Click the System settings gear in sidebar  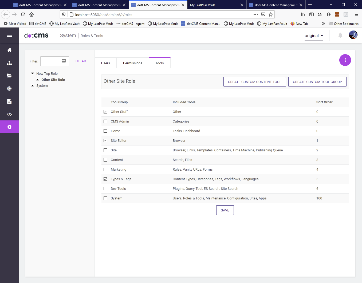click(10, 127)
